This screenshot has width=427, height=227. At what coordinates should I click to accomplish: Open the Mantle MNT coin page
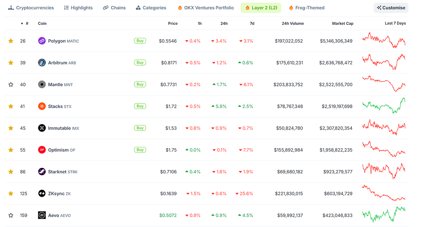click(61, 84)
